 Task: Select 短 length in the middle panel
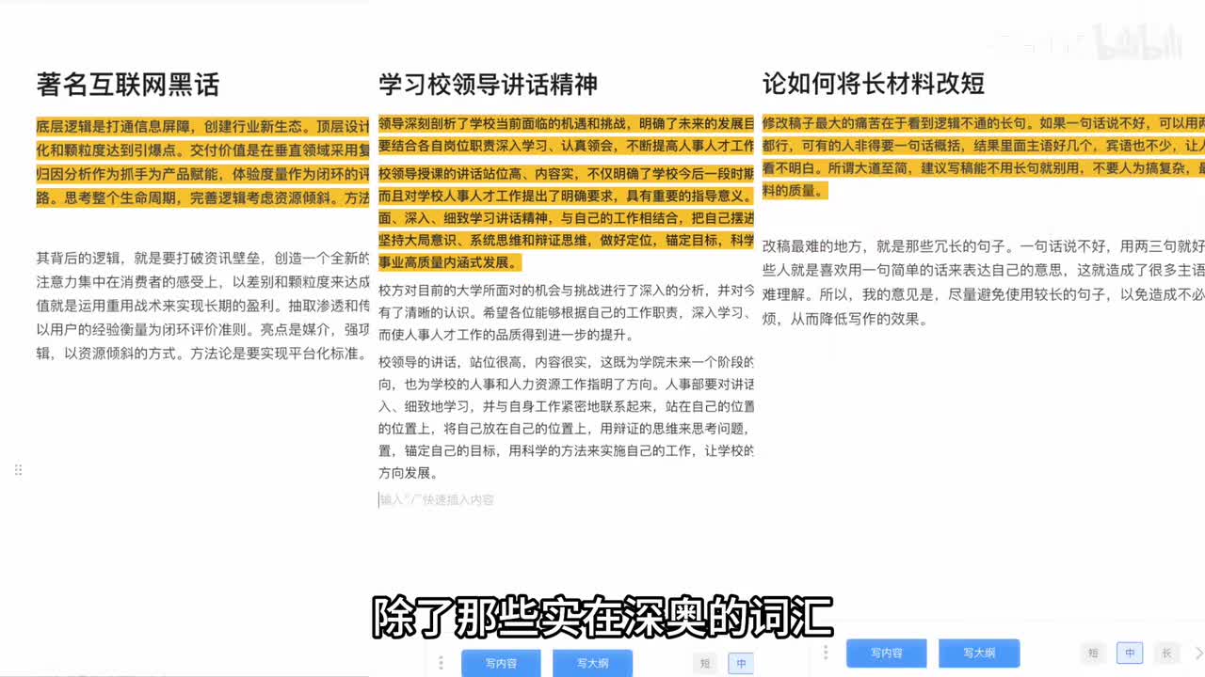705,663
